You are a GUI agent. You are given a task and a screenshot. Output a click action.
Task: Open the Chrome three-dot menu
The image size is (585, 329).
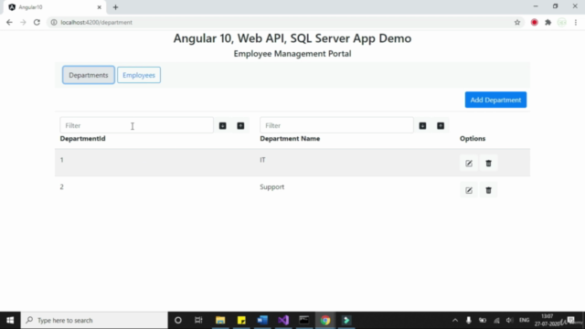tap(576, 22)
